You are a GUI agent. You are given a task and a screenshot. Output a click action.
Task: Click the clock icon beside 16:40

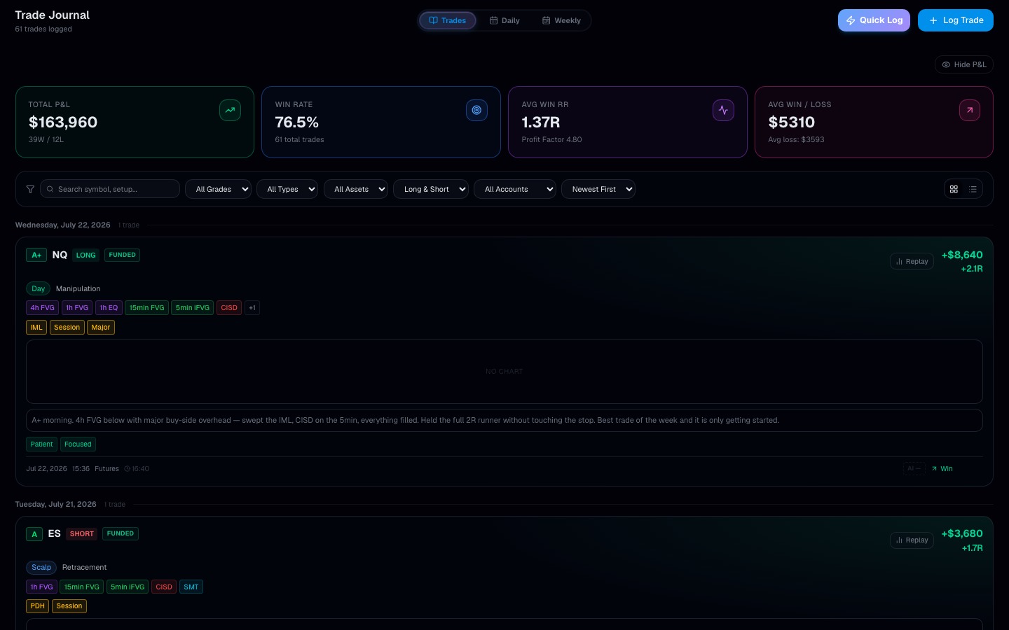coord(128,469)
